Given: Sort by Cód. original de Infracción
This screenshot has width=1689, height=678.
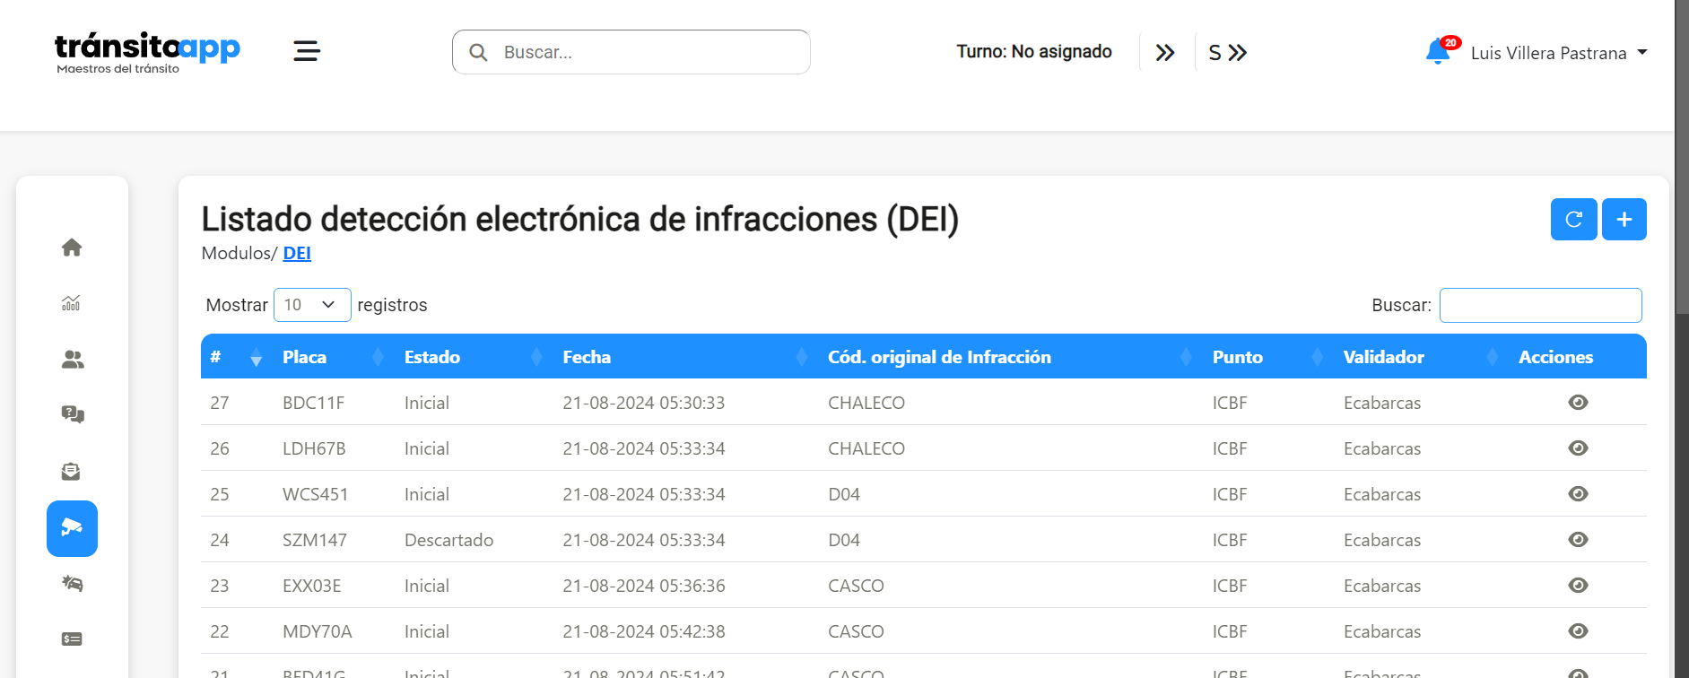Looking at the screenshot, I should click(1010, 357).
